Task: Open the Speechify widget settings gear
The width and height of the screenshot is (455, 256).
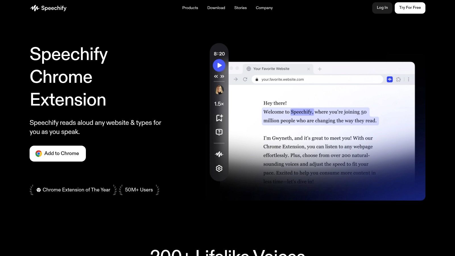Action: [219, 168]
